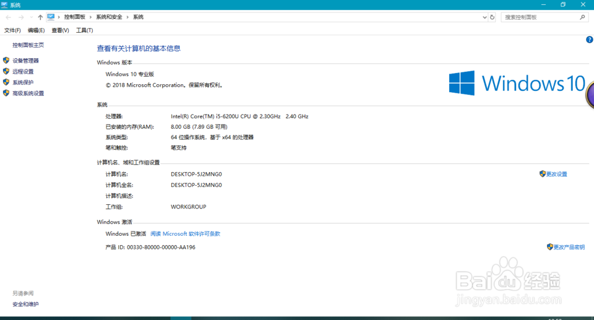Expand chevron after 系统和安全 breadcrumb
594x320 pixels.
pyautogui.click(x=127, y=17)
